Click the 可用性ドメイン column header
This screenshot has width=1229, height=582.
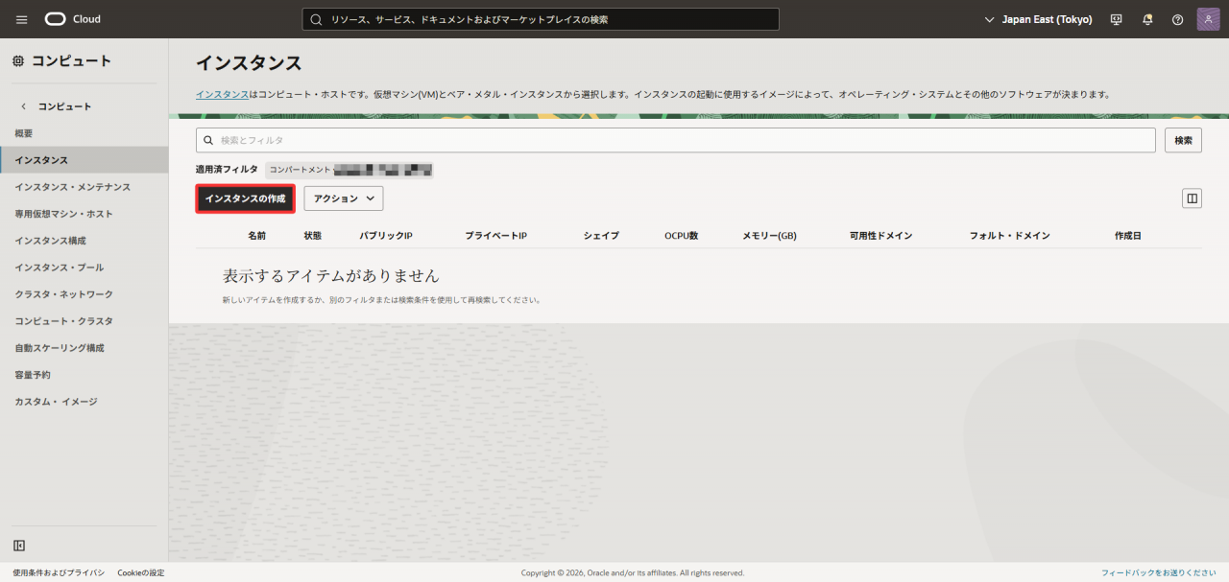(880, 236)
